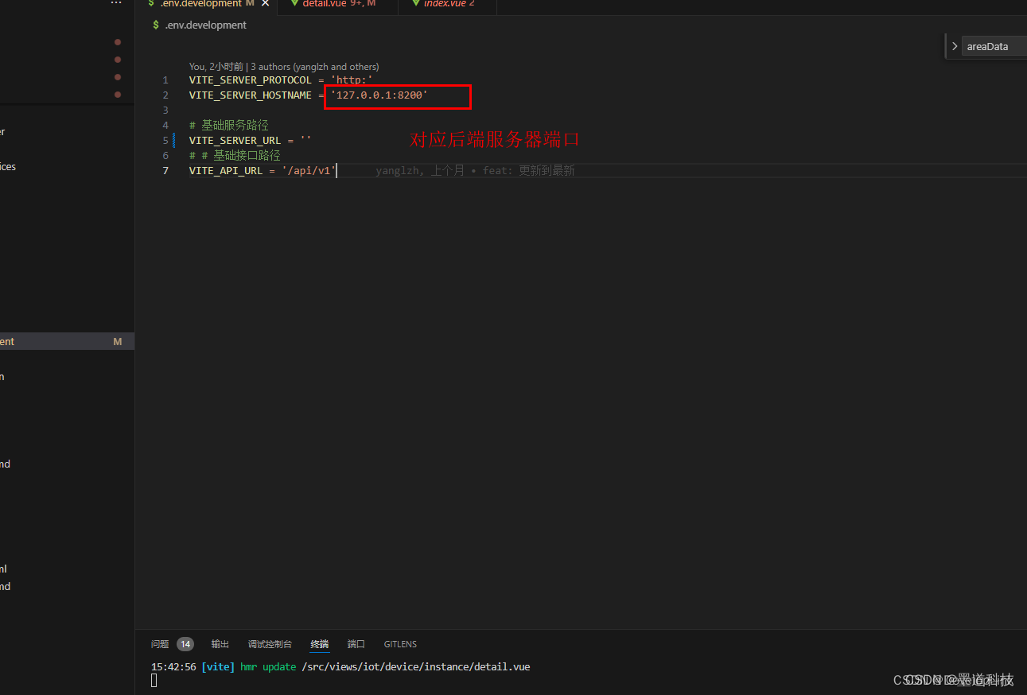Viewport: 1027px width, 695px height.
Task: Click the VITE_SERVER_HOSTNAME variable name
Action: click(251, 95)
